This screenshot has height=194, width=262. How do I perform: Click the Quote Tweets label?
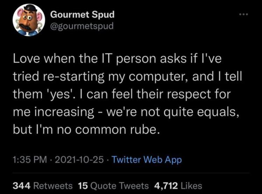(x=119, y=185)
